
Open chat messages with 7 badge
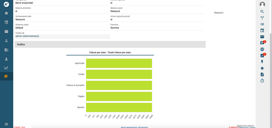263,43
